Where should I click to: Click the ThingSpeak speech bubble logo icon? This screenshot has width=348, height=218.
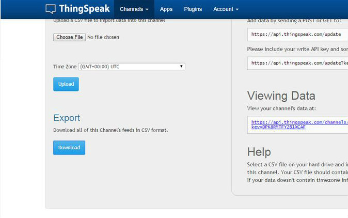click(x=51, y=9)
